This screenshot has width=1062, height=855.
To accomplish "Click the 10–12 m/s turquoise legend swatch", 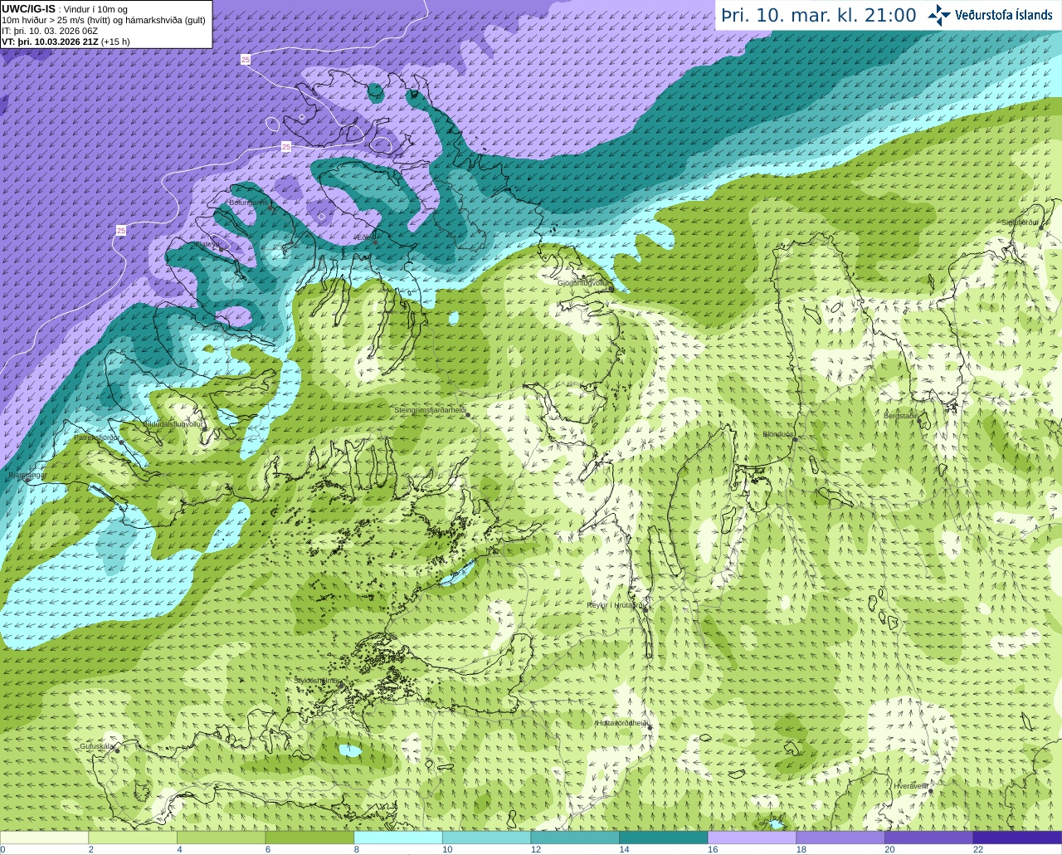I will [x=486, y=838].
